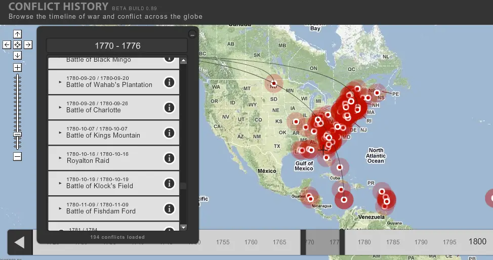This screenshot has width=493, height=260.
Task: Select the Battle of Charlotte title
Action: click(x=93, y=110)
